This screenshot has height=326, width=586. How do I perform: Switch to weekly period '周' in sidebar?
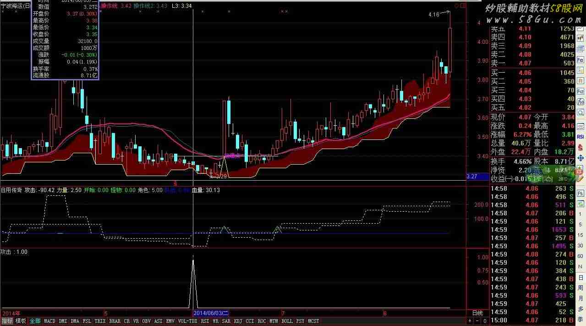click(581, 287)
